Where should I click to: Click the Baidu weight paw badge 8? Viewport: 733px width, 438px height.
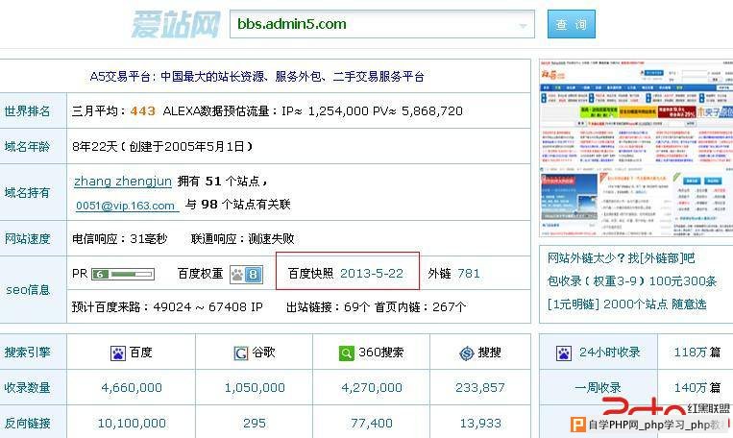click(246, 275)
